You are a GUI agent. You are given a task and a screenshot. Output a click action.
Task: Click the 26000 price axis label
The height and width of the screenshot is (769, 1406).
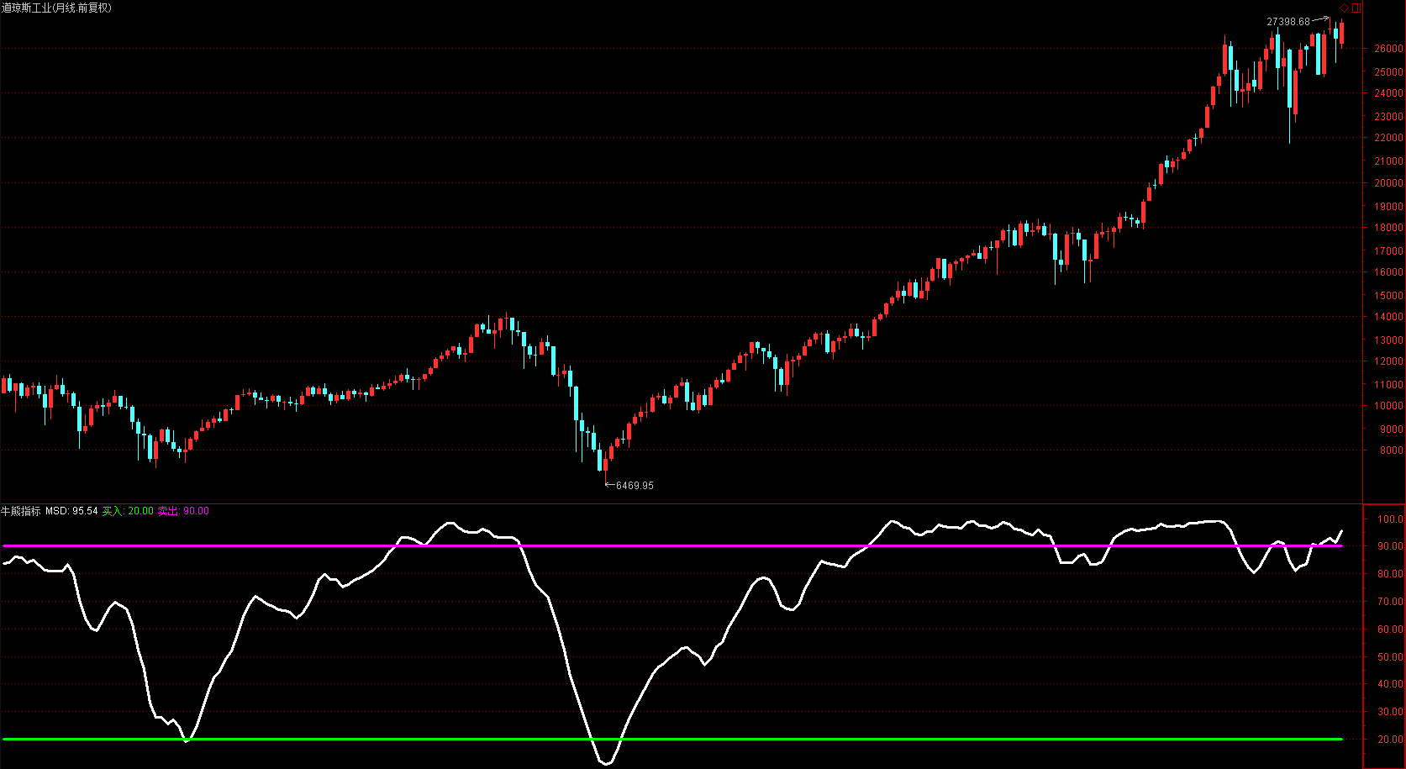coord(1388,49)
